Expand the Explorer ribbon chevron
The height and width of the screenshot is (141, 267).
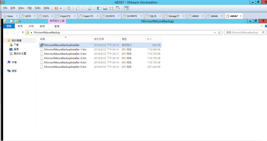259,26
